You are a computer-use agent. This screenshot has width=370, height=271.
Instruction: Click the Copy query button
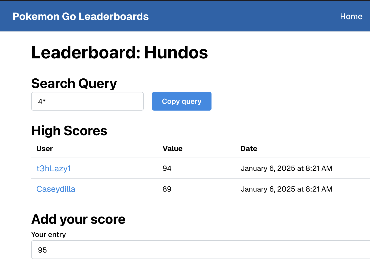[182, 101]
